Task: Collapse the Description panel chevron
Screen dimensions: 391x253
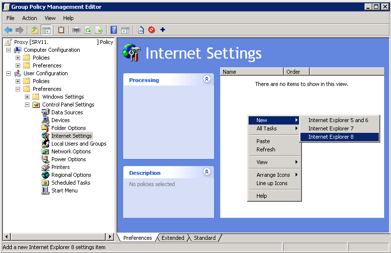Action: pyautogui.click(x=207, y=171)
